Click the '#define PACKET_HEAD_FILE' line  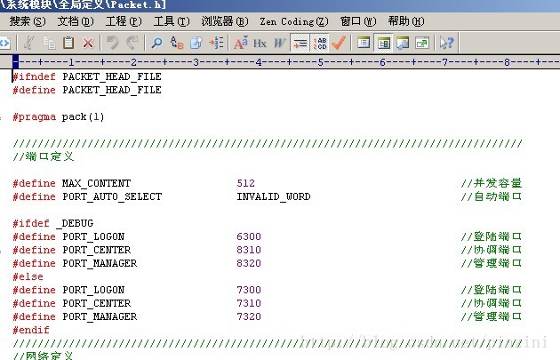click(x=87, y=90)
